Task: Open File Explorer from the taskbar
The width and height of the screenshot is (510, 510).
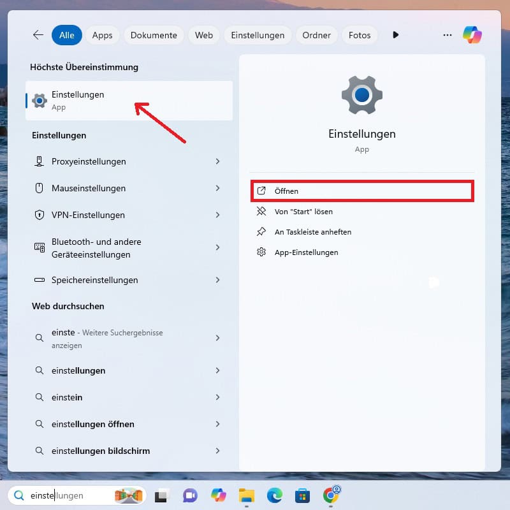Action: click(247, 495)
